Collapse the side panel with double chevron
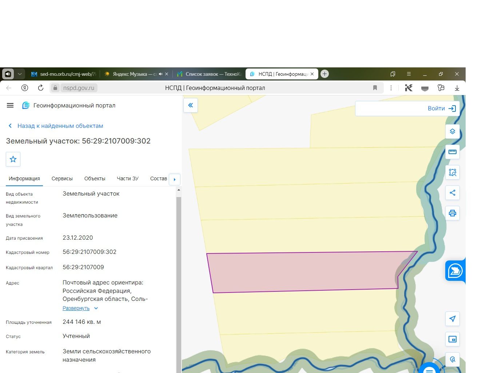This screenshot has width=478, height=373. (x=191, y=105)
